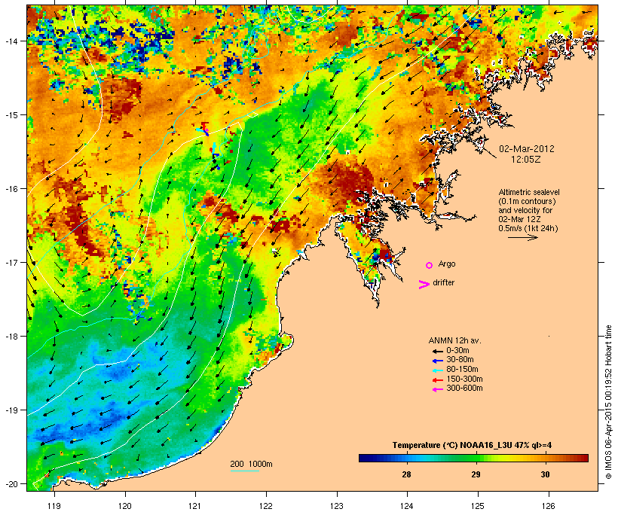Click latitude axis label -18
The image size is (618, 512).
point(11,336)
